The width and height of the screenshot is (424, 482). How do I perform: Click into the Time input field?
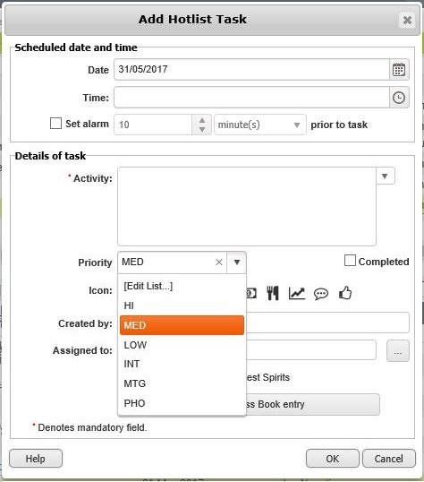point(251,98)
